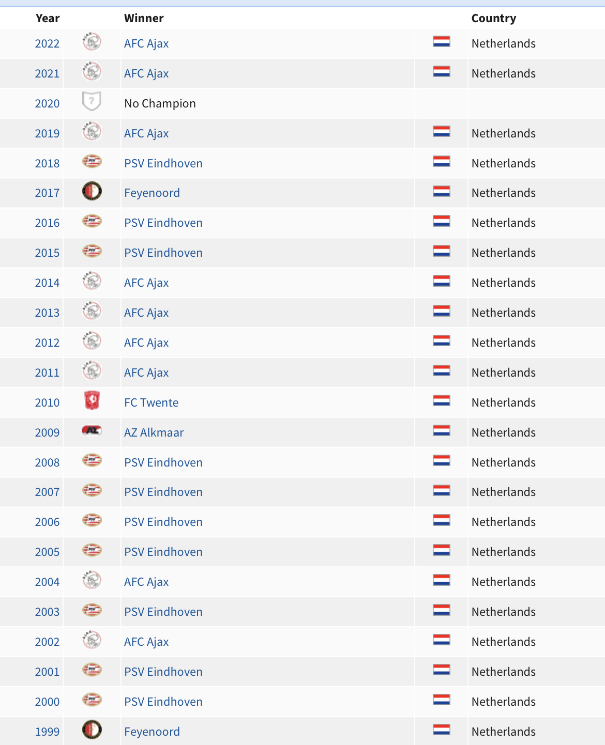Click the FC Twente crest in 2010 row
This screenshot has width=605, height=745.
[x=92, y=400]
